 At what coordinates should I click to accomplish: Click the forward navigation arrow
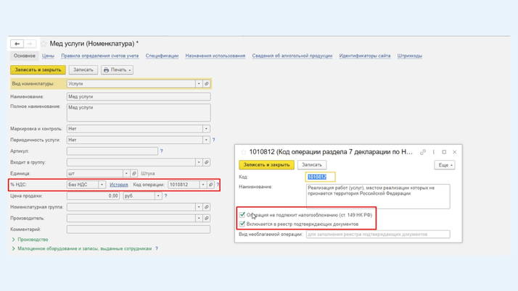click(x=30, y=44)
